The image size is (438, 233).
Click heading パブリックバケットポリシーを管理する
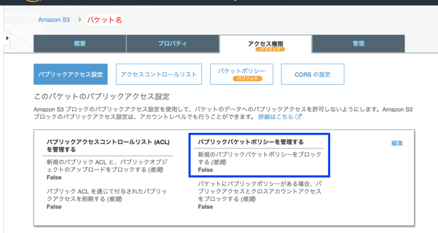pos(251,142)
